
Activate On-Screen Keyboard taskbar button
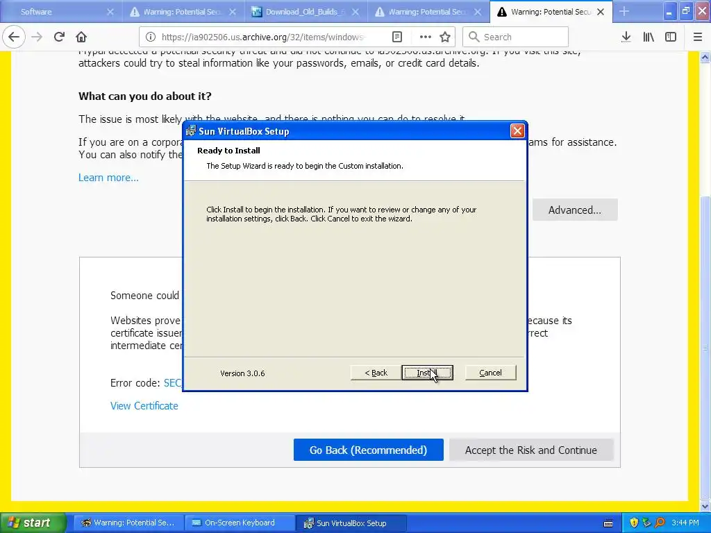tap(240, 523)
